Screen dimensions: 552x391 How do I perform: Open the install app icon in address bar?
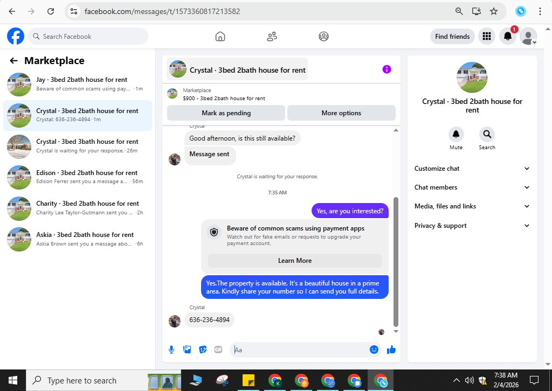tap(477, 11)
